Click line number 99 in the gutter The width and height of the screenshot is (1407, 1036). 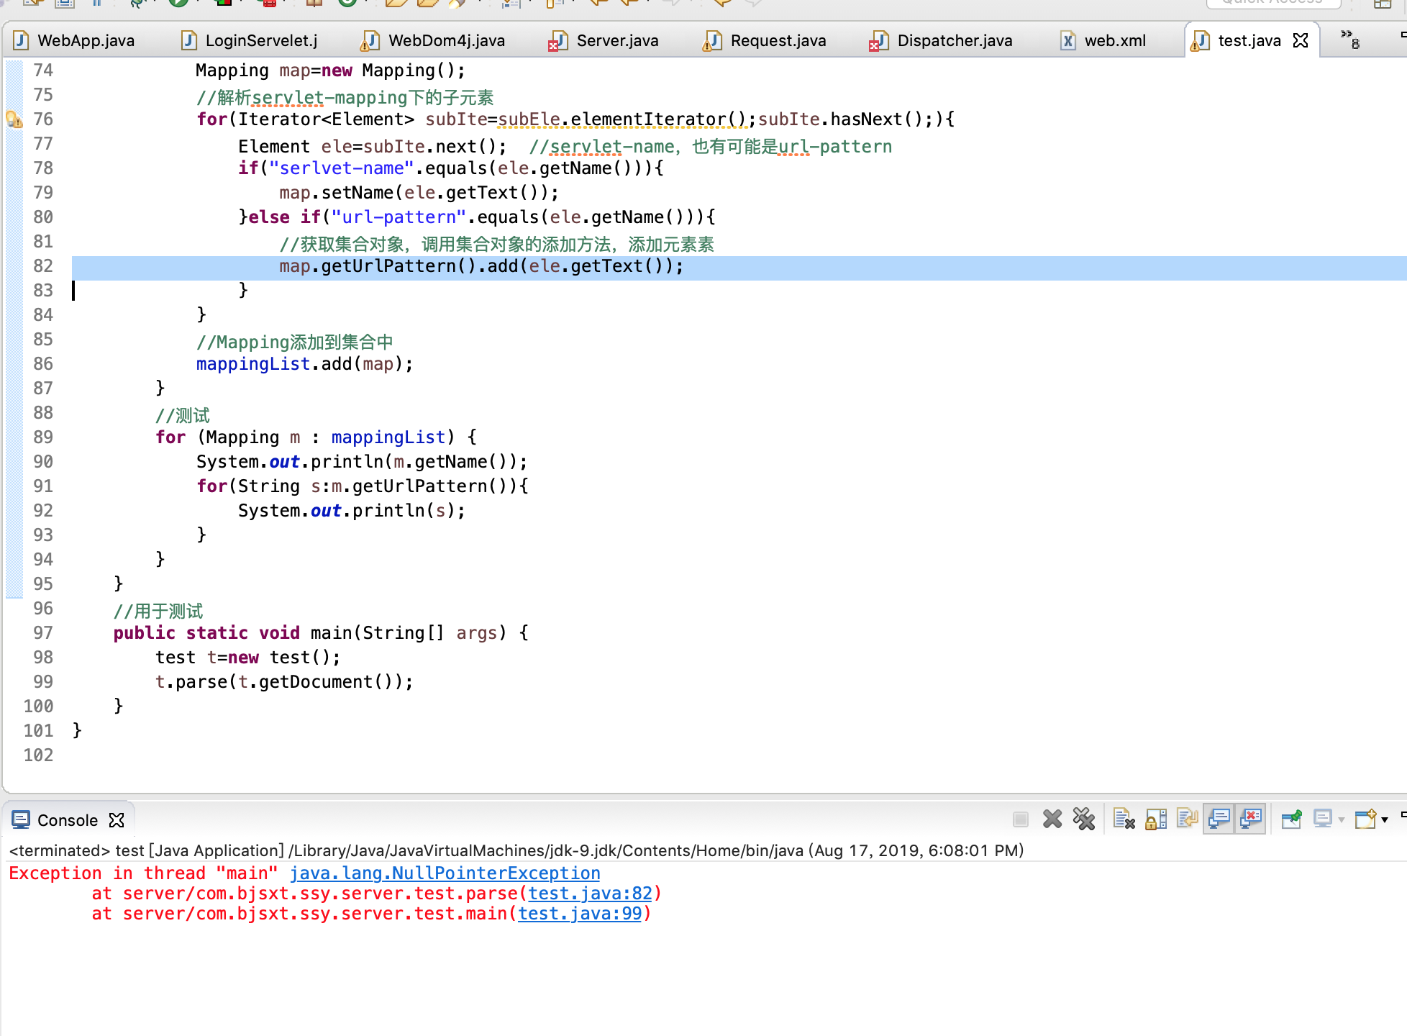(x=43, y=682)
